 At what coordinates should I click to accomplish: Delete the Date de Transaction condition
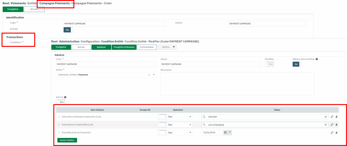tap(336, 132)
